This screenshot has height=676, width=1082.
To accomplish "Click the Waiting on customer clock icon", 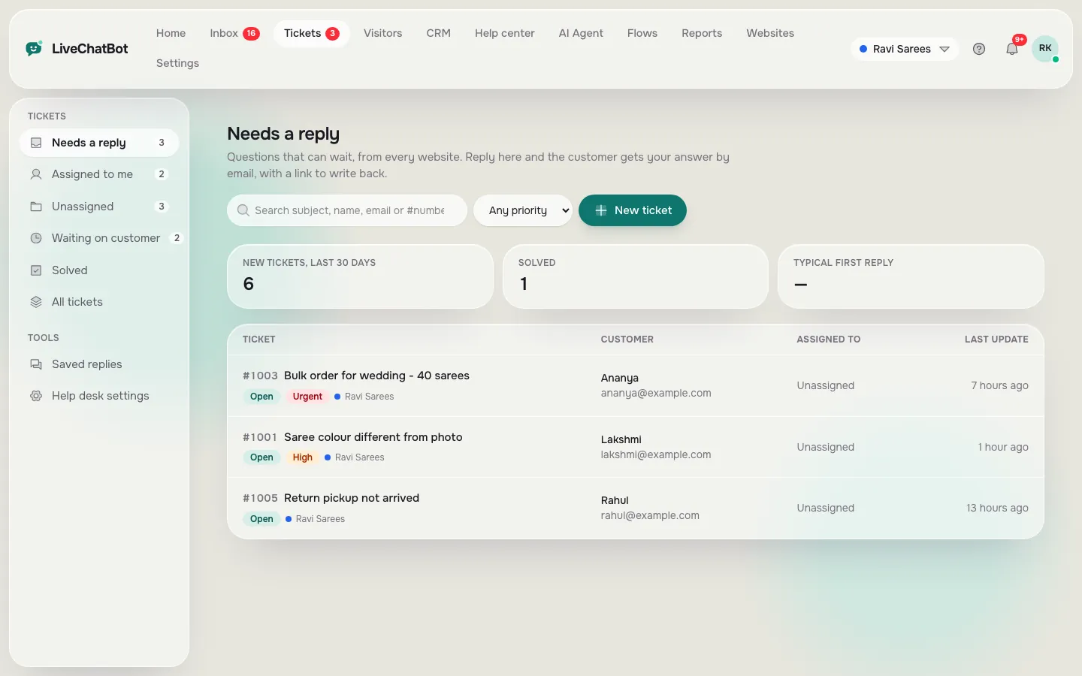I will pyautogui.click(x=36, y=238).
